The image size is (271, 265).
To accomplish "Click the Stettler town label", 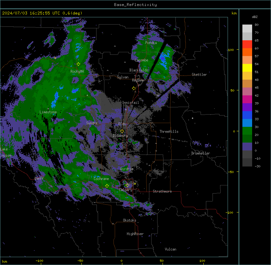I will pyautogui.click(x=199, y=75).
